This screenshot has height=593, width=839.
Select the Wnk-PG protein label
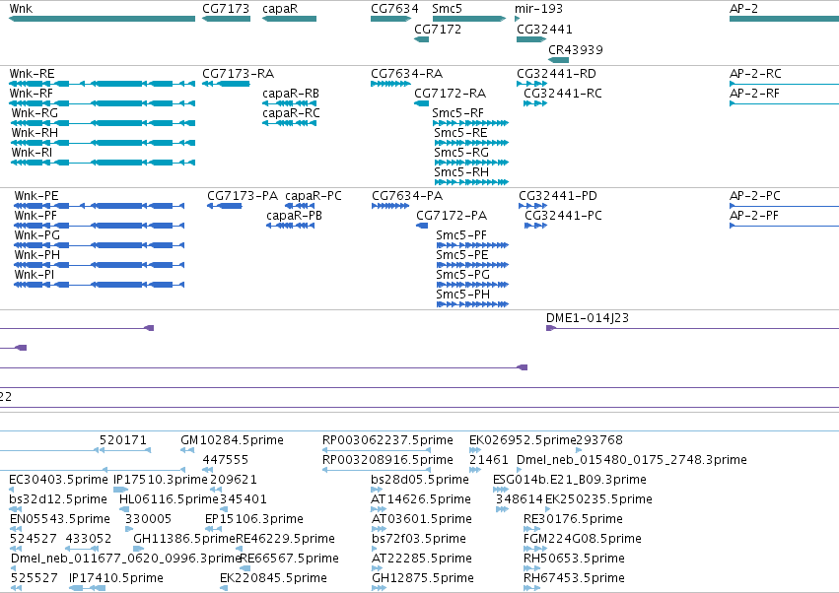coord(36,235)
